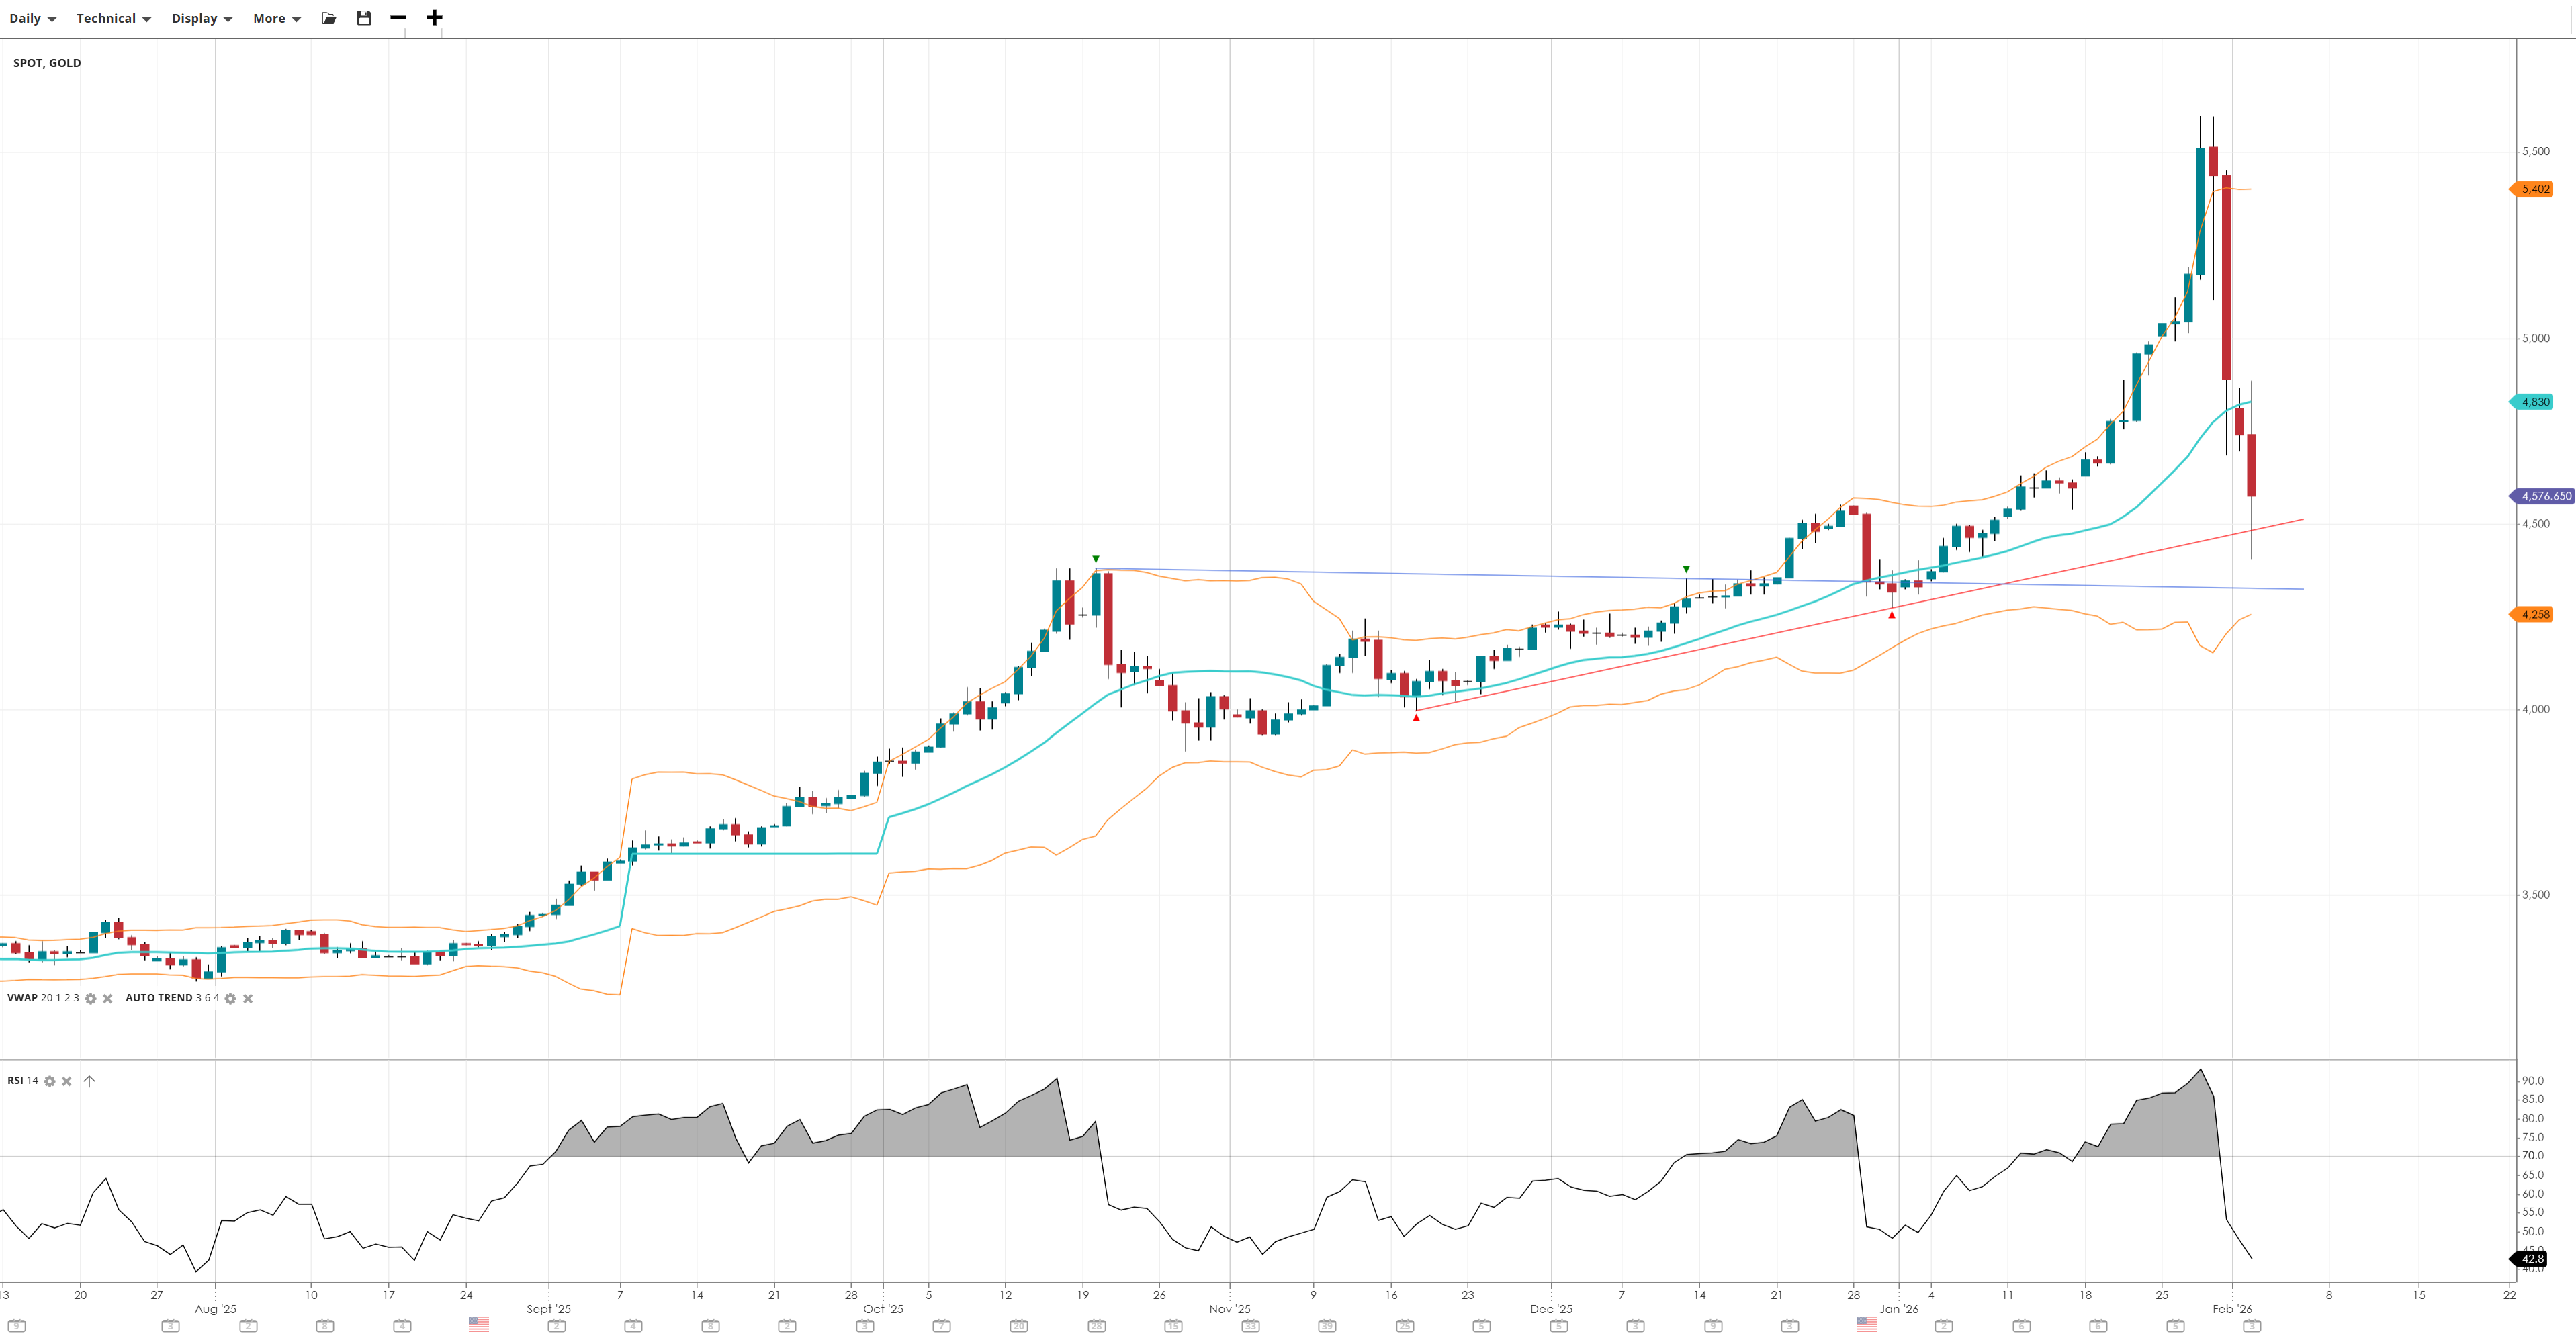Remove the RSI 14 indicator

67,1081
